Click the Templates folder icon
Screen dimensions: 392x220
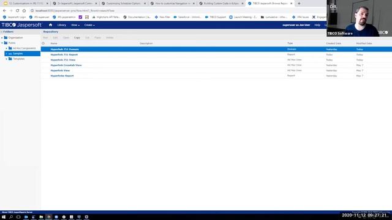[x=10, y=59]
